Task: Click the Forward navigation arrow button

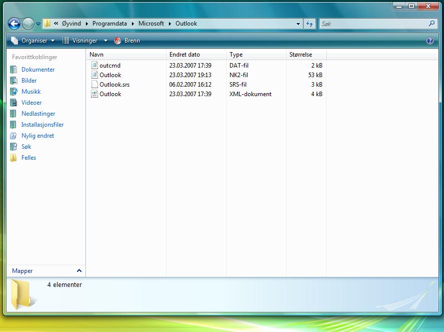Action: tap(28, 24)
